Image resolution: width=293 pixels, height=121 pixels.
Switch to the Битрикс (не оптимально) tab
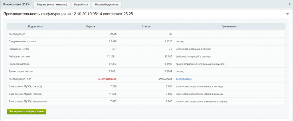52,5
